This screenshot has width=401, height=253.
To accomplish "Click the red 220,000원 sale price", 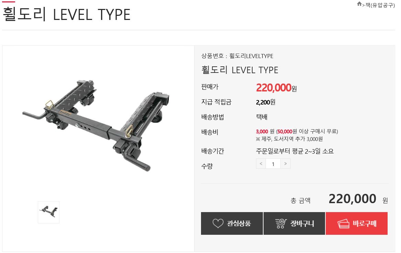I will pos(276,88).
